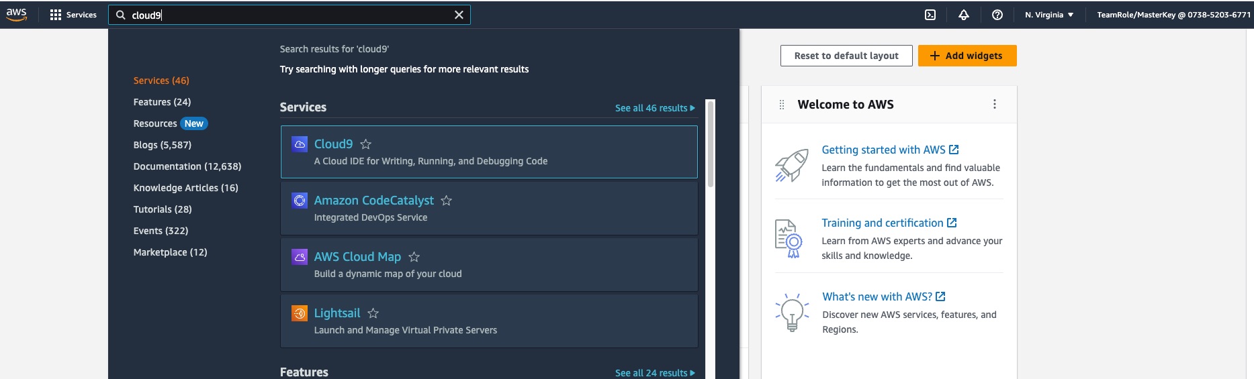The width and height of the screenshot is (1254, 379).
Task: Click the AWS Cloud Map icon
Action: (300, 257)
